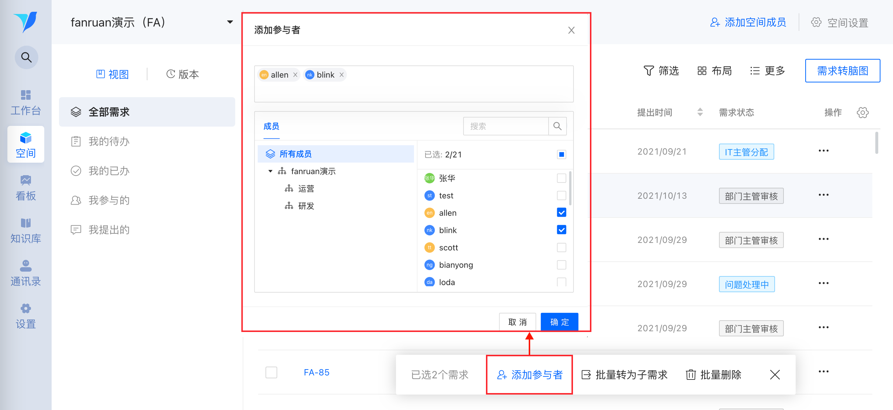Click search magnifier in member search box
The height and width of the screenshot is (410, 893).
coord(557,126)
